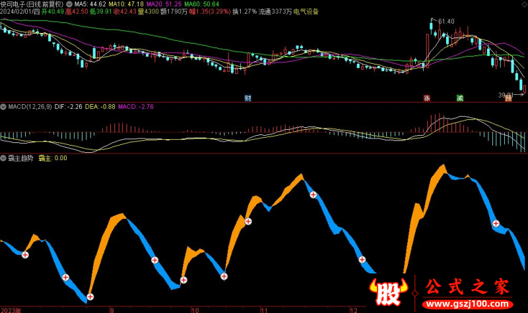Image resolution: width=528 pixels, height=313 pixels.
Task: Select the green MA60: 50.64 label
Action: 202,4
